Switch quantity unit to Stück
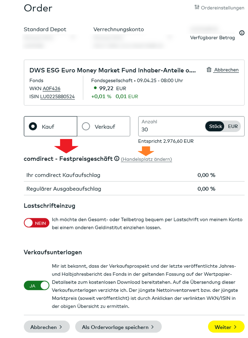Screen dimensions: 248x338 click(x=215, y=126)
